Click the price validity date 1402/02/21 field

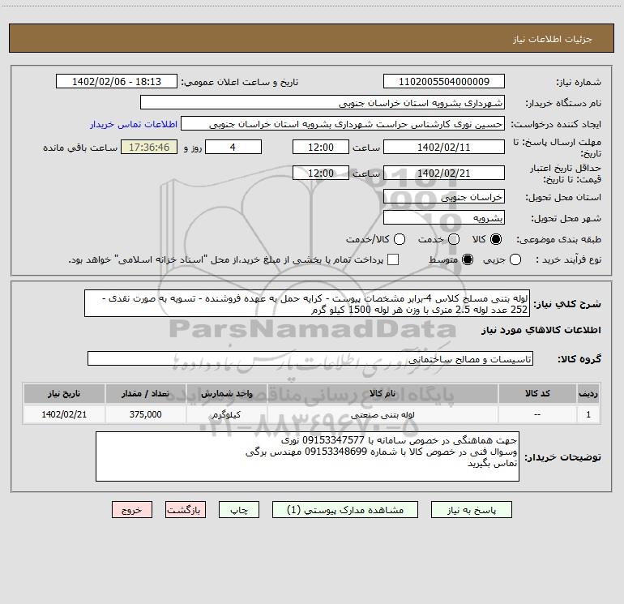click(x=444, y=173)
